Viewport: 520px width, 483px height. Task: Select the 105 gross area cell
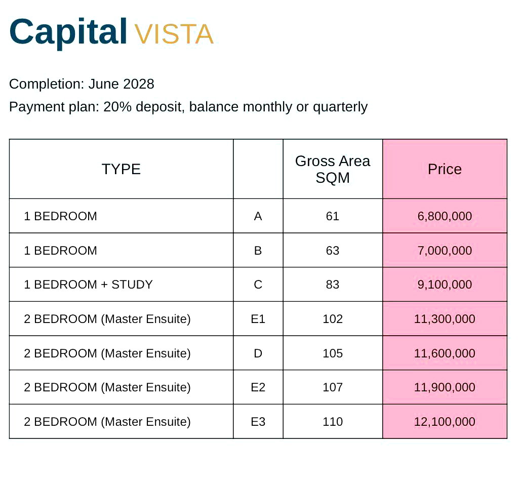pos(333,353)
